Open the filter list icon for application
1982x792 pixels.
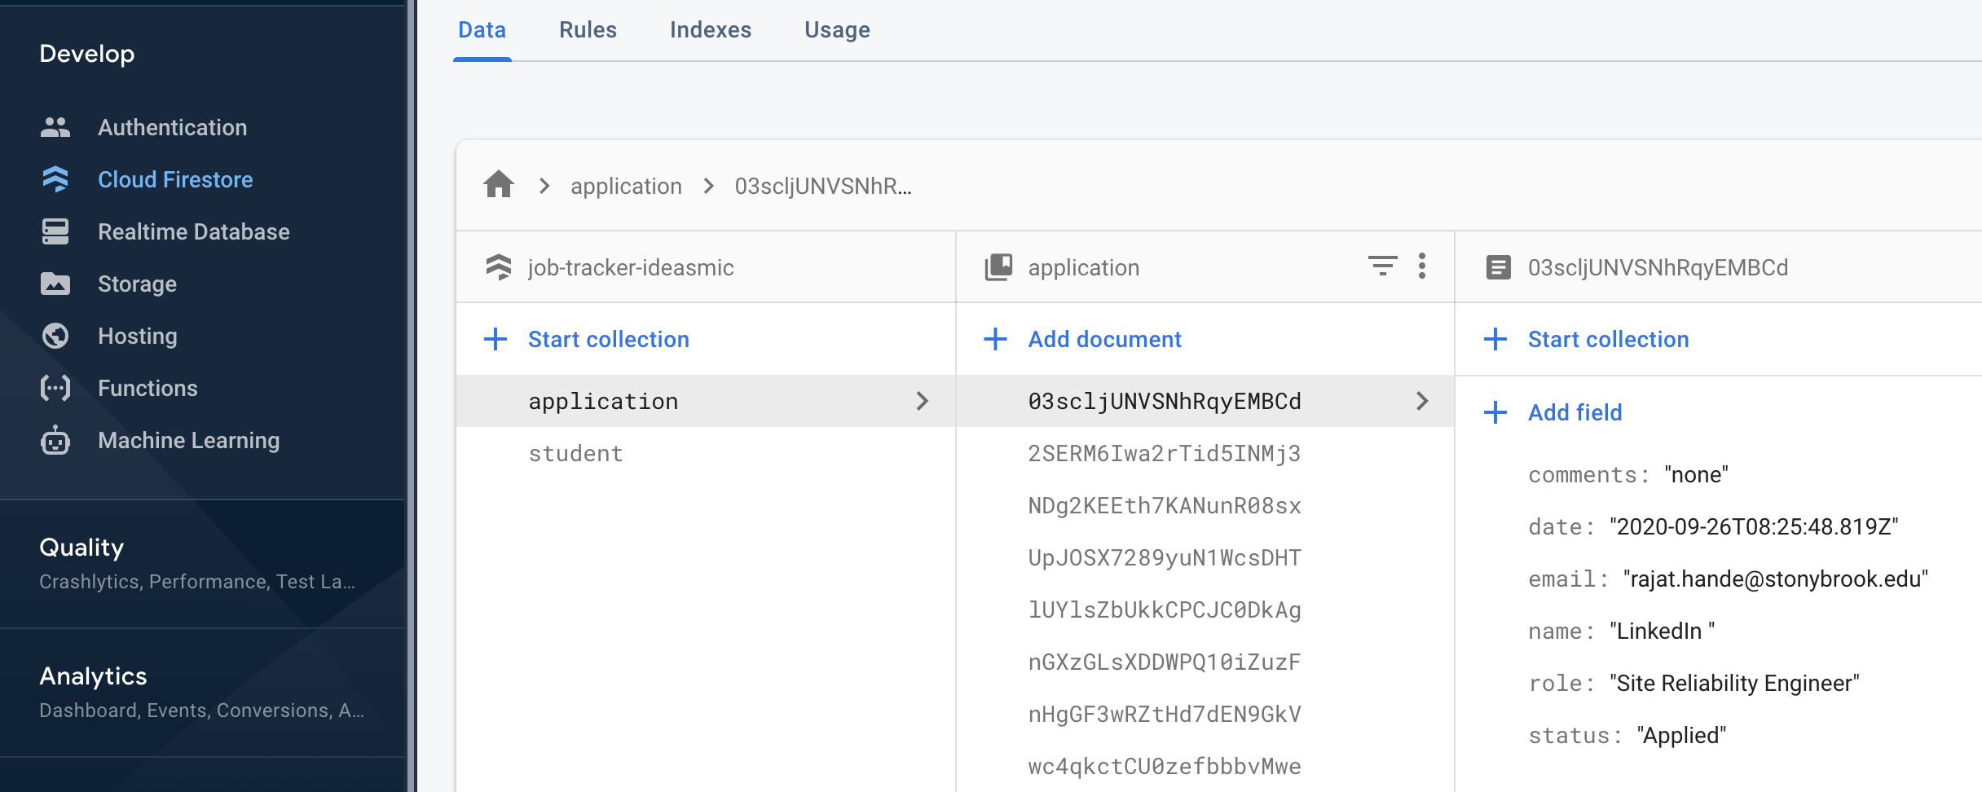click(x=1382, y=266)
